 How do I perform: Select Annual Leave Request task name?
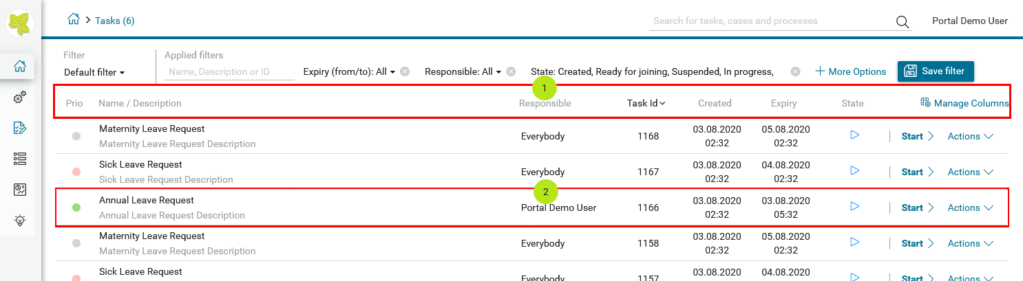pyautogui.click(x=147, y=200)
